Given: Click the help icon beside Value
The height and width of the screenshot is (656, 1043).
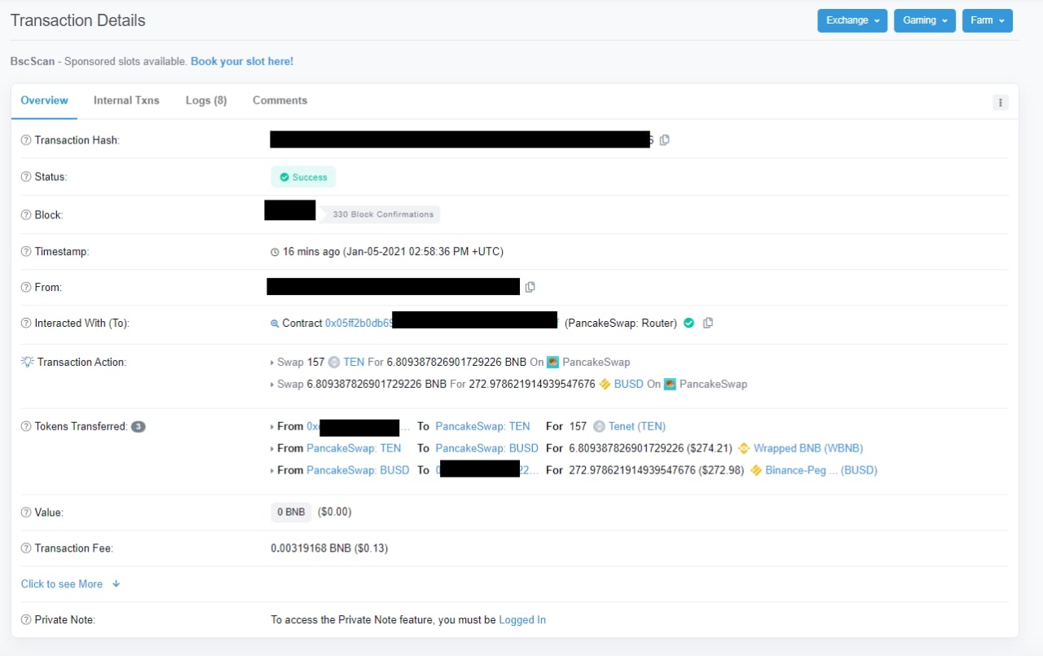Looking at the screenshot, I should point(26,513).
